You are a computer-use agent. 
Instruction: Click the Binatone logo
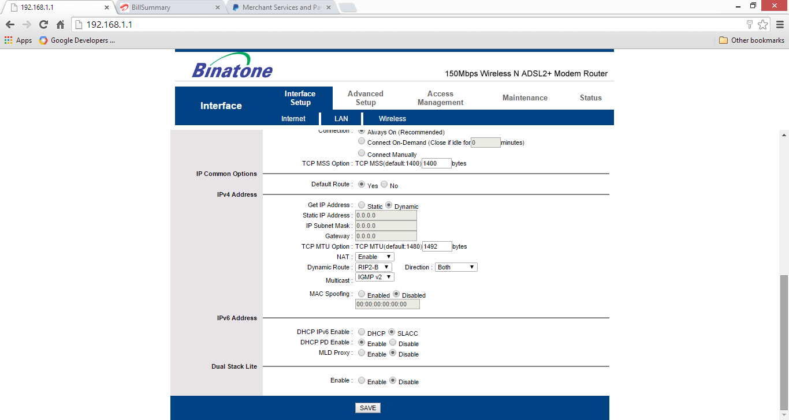(x=232, y=65)
